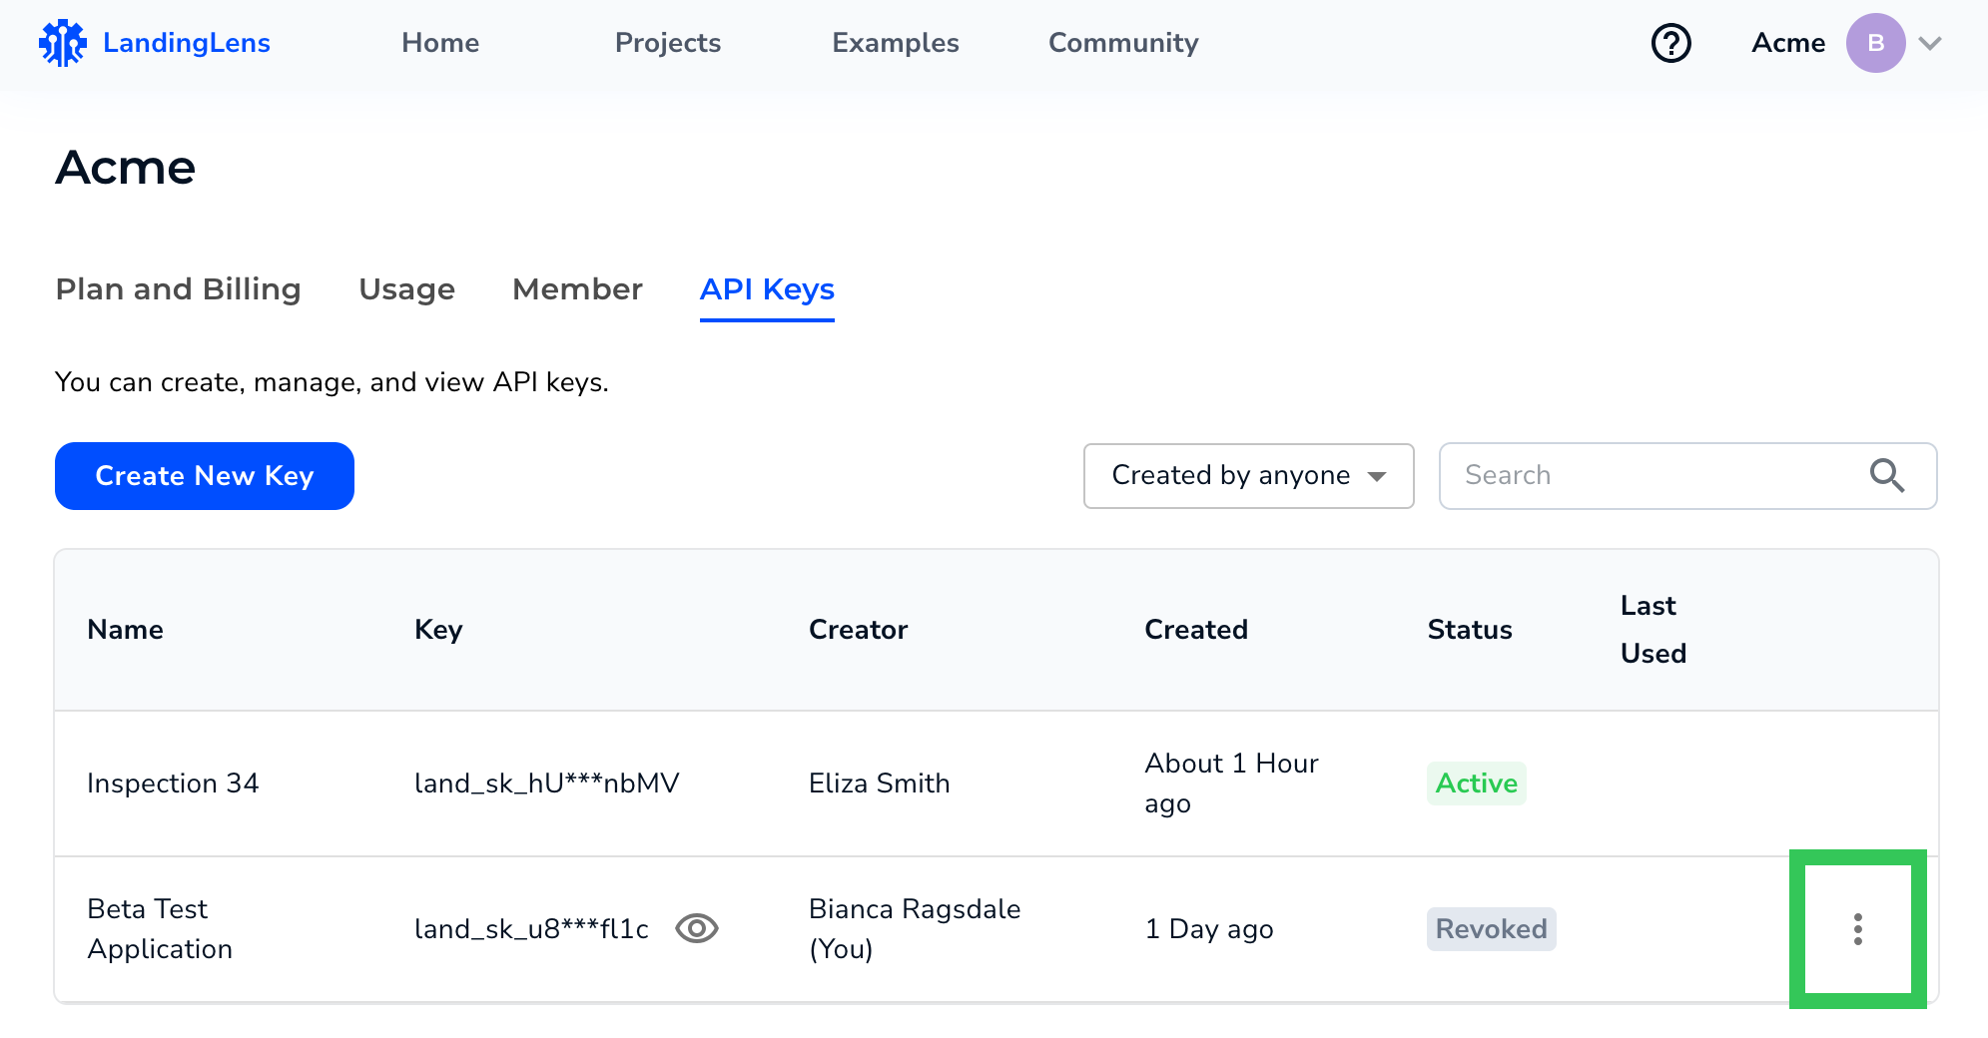Open the Created by anyone dropdown

tap(1248, 476)
